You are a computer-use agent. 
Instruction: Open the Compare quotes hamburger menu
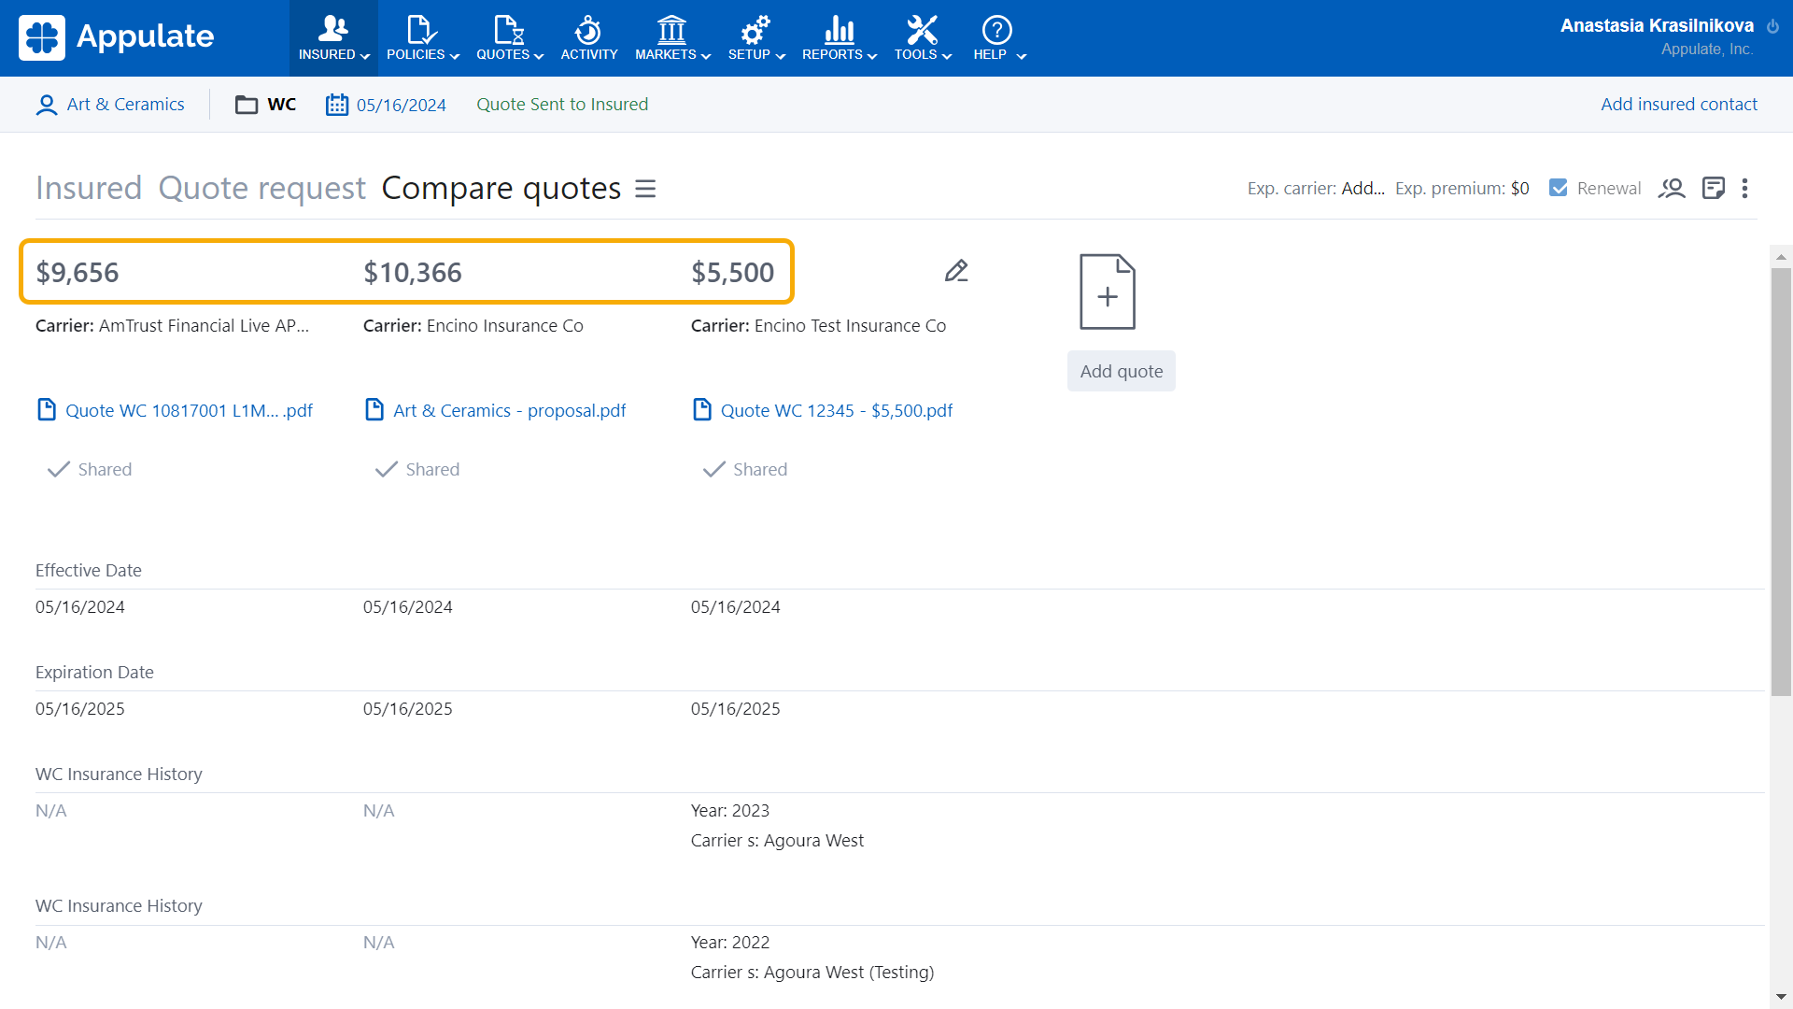[x=645, y=189]
